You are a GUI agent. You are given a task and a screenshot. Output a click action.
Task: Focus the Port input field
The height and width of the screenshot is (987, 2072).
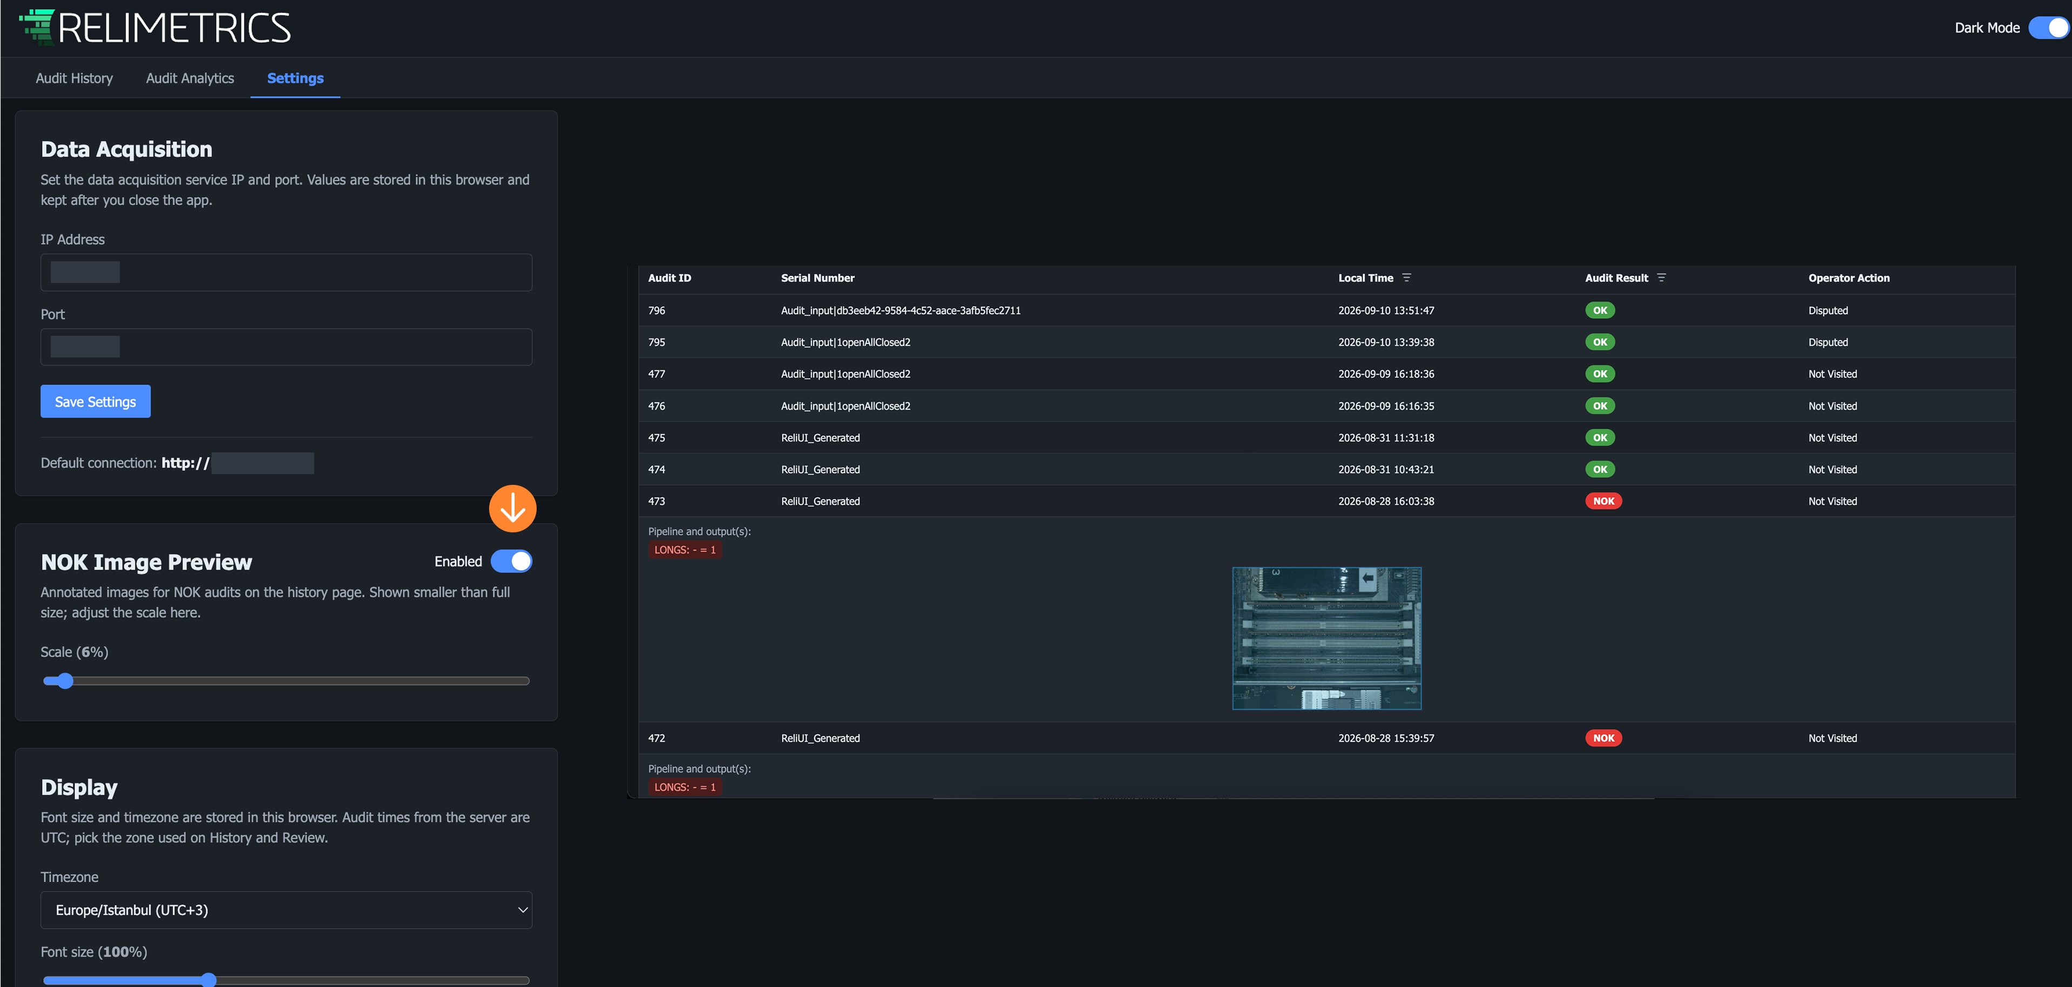[286, 347]
